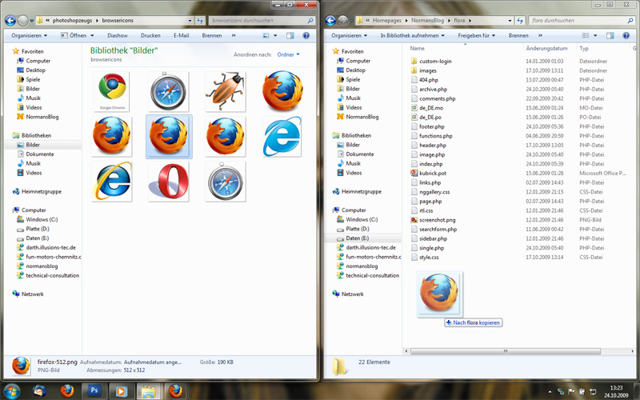The image size is (640, 400).
Task: Change view icon in the flora toolbar
Action: (x=586, y=35)
